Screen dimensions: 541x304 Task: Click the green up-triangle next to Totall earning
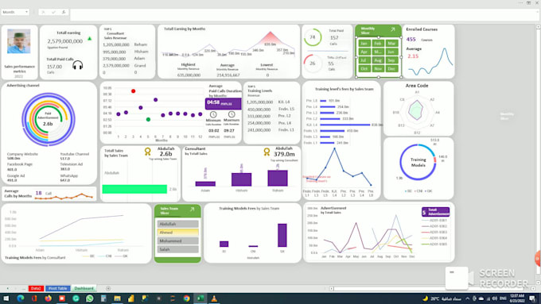(x=90, y=39)
